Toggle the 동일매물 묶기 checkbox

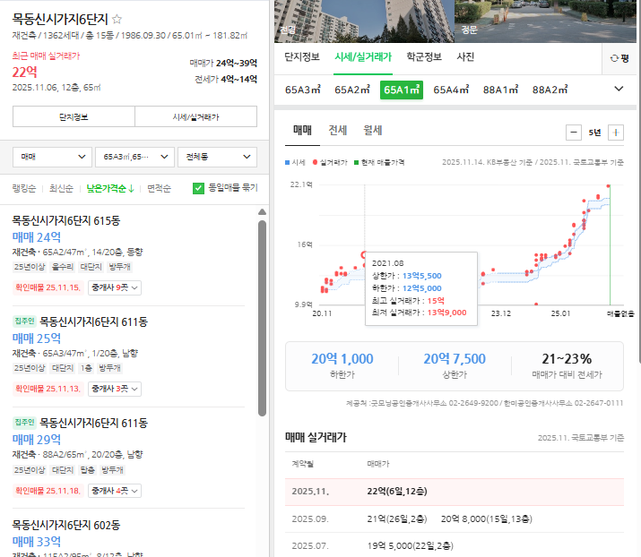click(x=198, y=188)
